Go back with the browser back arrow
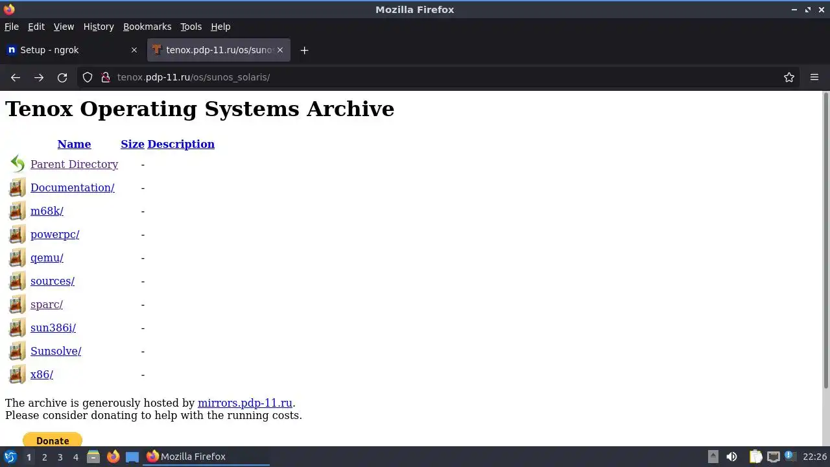The height and width of the screenshot is (467, 830). (x=16, y=77)
